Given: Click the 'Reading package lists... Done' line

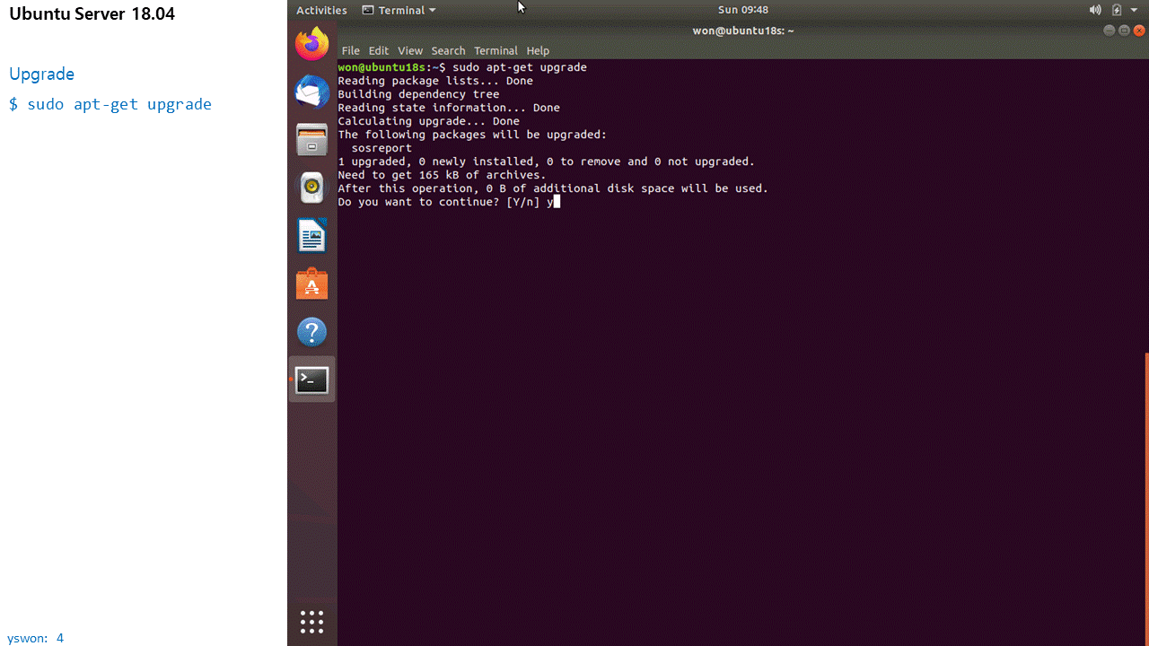Looking at the screenshot, I should pyautogui.click(x=435, y=81).
